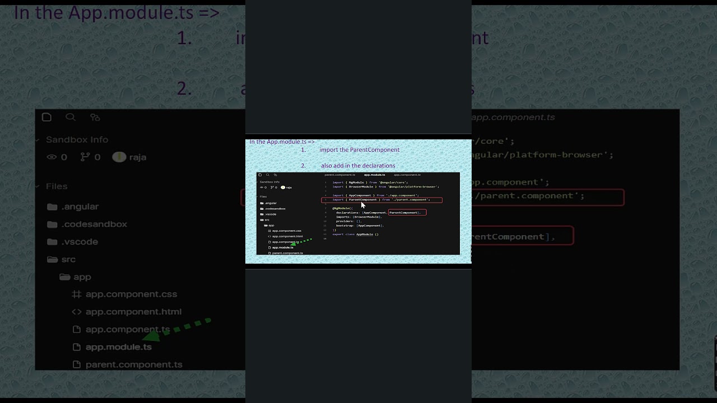Click ParentComponent import line in center code editor

click(381, 200)
